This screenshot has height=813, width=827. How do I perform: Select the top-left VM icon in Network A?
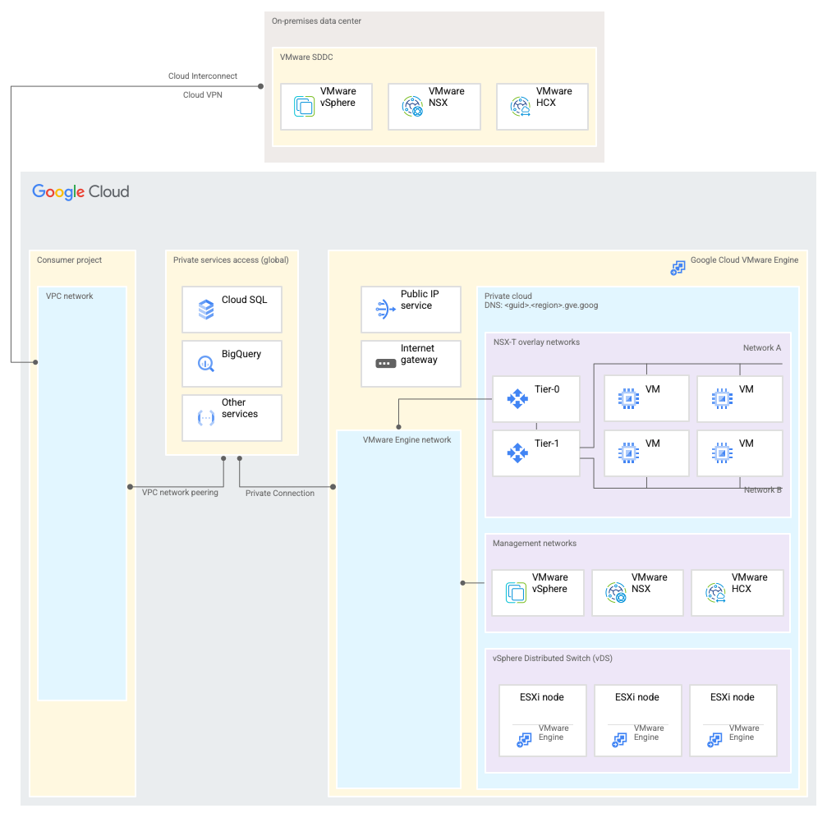[x=628, y=397]
